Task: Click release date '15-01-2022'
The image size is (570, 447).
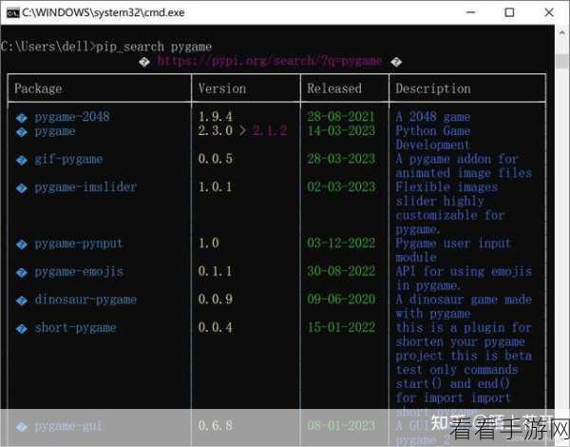Action: [341, 327]
